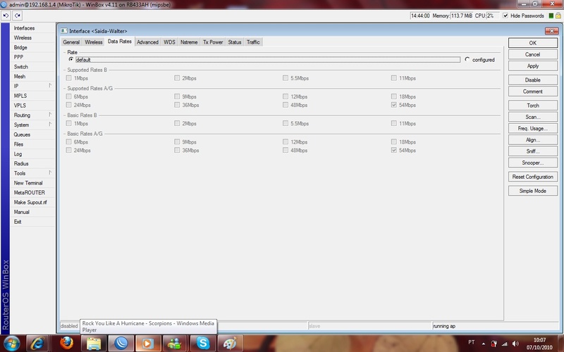This screenshot has height=352, width=564.
Task: Open Windows Explorer folder on taskbar
Action: coord(94,344)
